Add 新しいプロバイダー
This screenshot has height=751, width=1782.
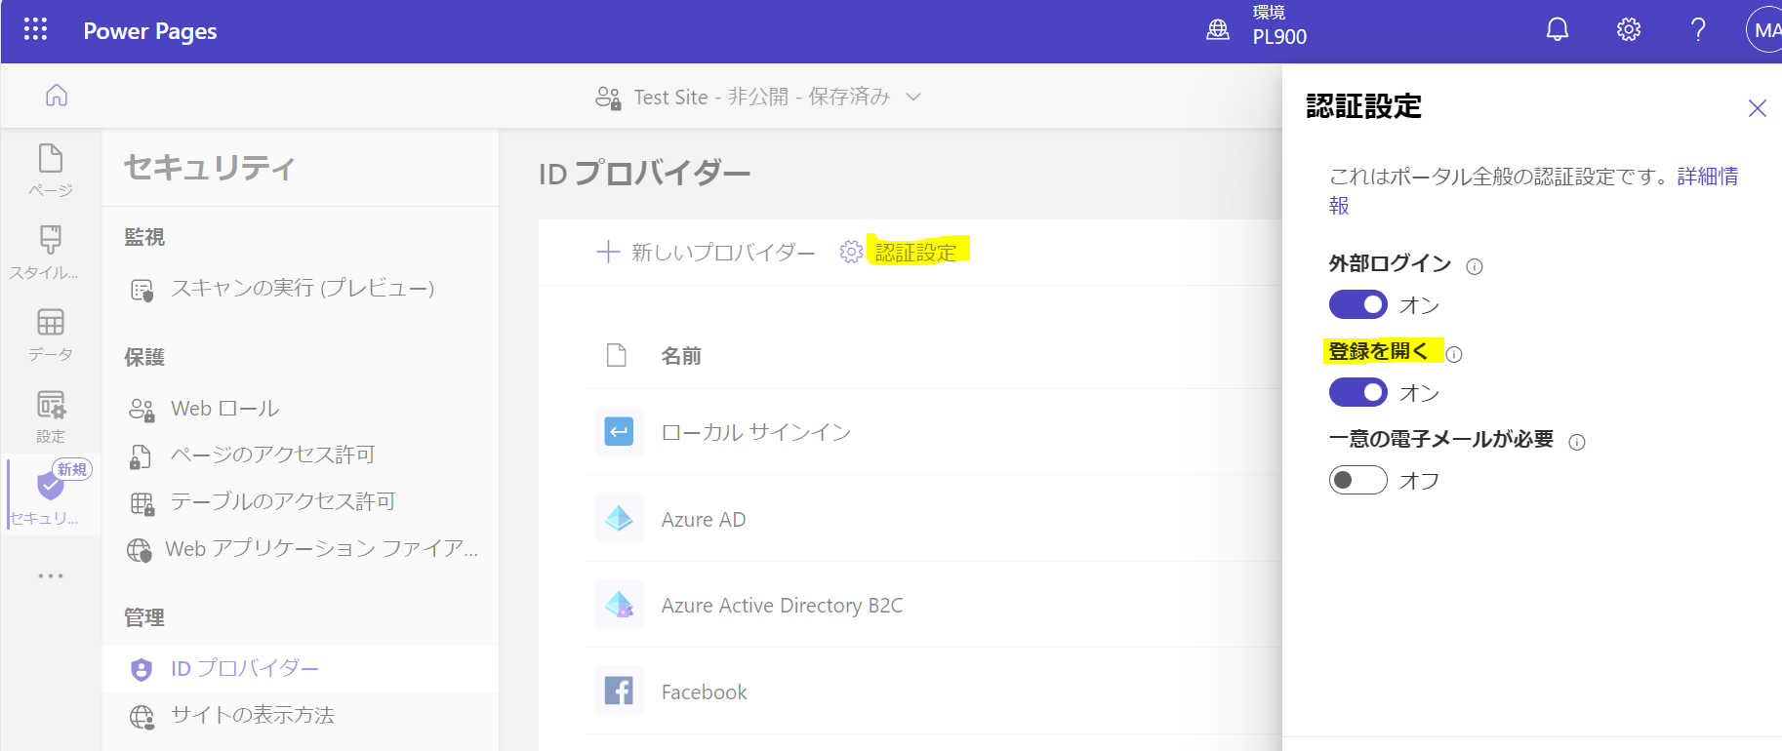coord(706,253)
